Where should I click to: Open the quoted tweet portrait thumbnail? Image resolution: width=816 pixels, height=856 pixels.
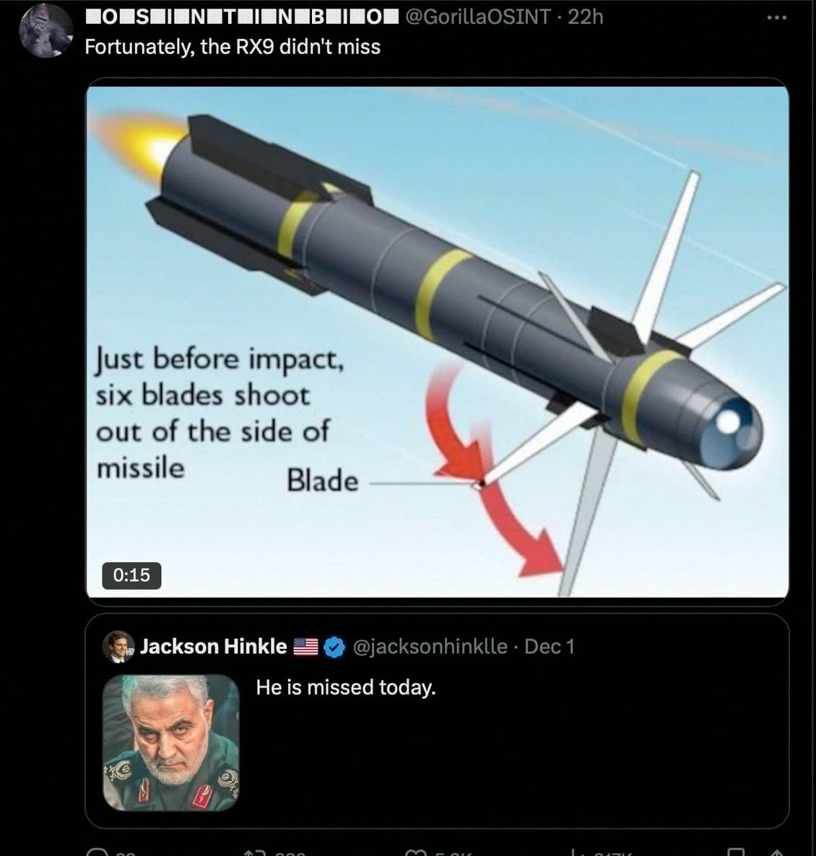tap(171, 743)
